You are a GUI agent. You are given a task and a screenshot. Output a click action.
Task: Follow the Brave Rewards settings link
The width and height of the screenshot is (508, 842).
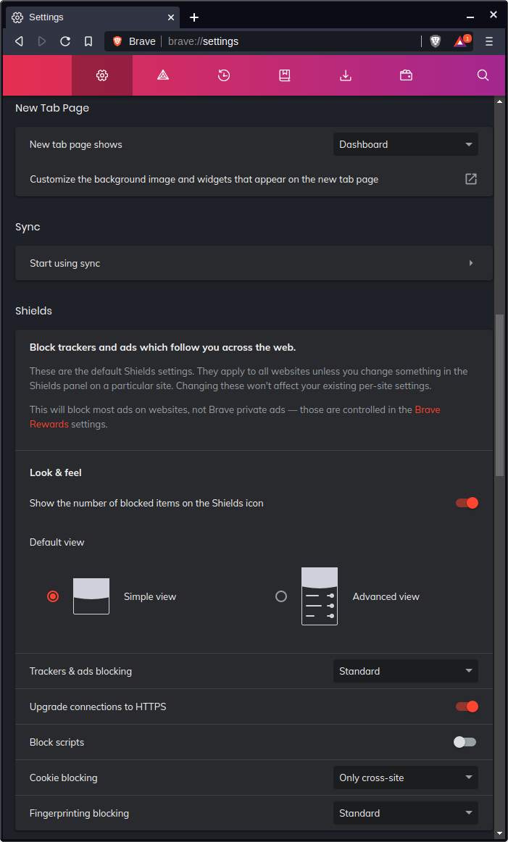(427, 410)
